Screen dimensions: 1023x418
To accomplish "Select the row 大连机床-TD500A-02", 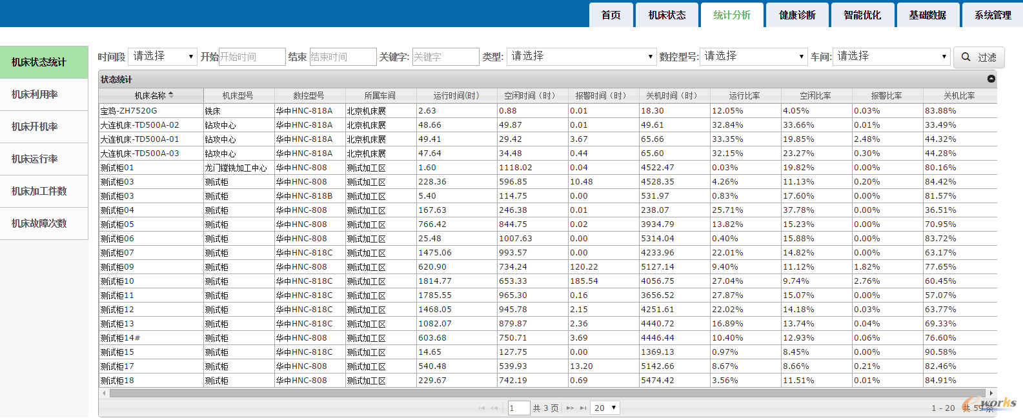I will [548, 125].
